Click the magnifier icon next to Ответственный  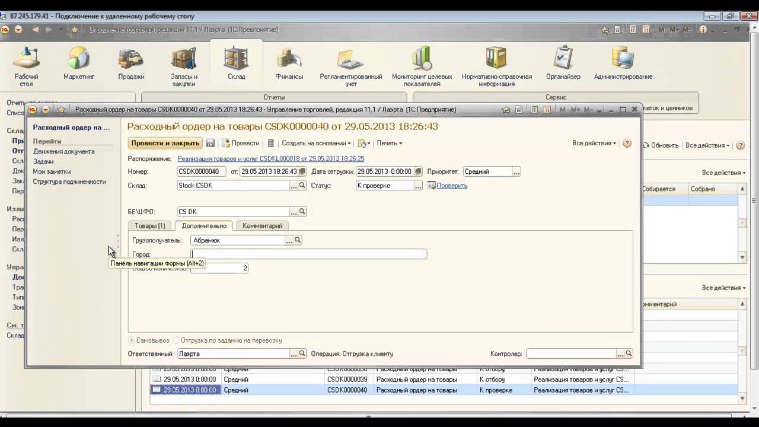[302, 353]
